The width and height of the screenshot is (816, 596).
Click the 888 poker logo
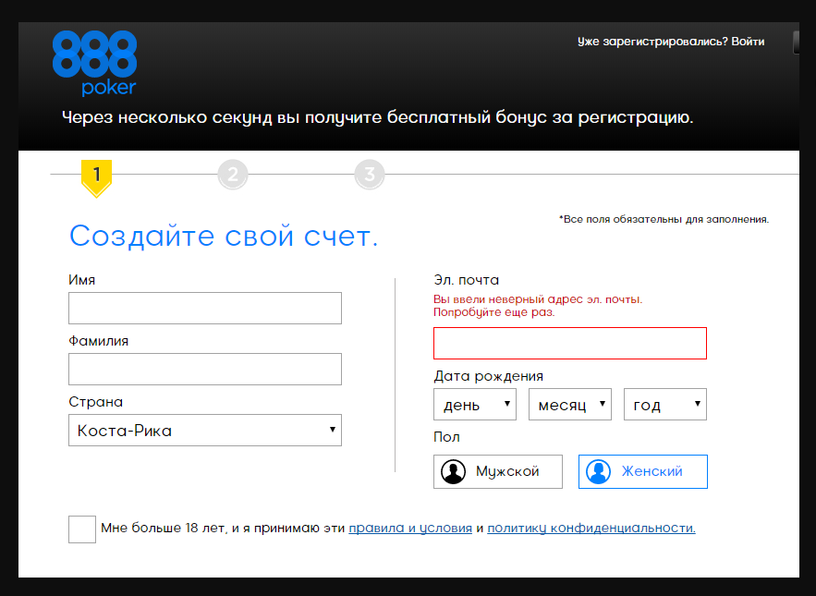point(94,63)
